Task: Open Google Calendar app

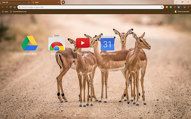Action: click(x=107, y=43)
